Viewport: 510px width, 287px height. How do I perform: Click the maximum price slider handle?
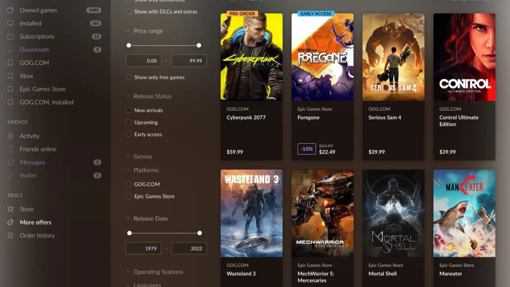tap(199, 45)
